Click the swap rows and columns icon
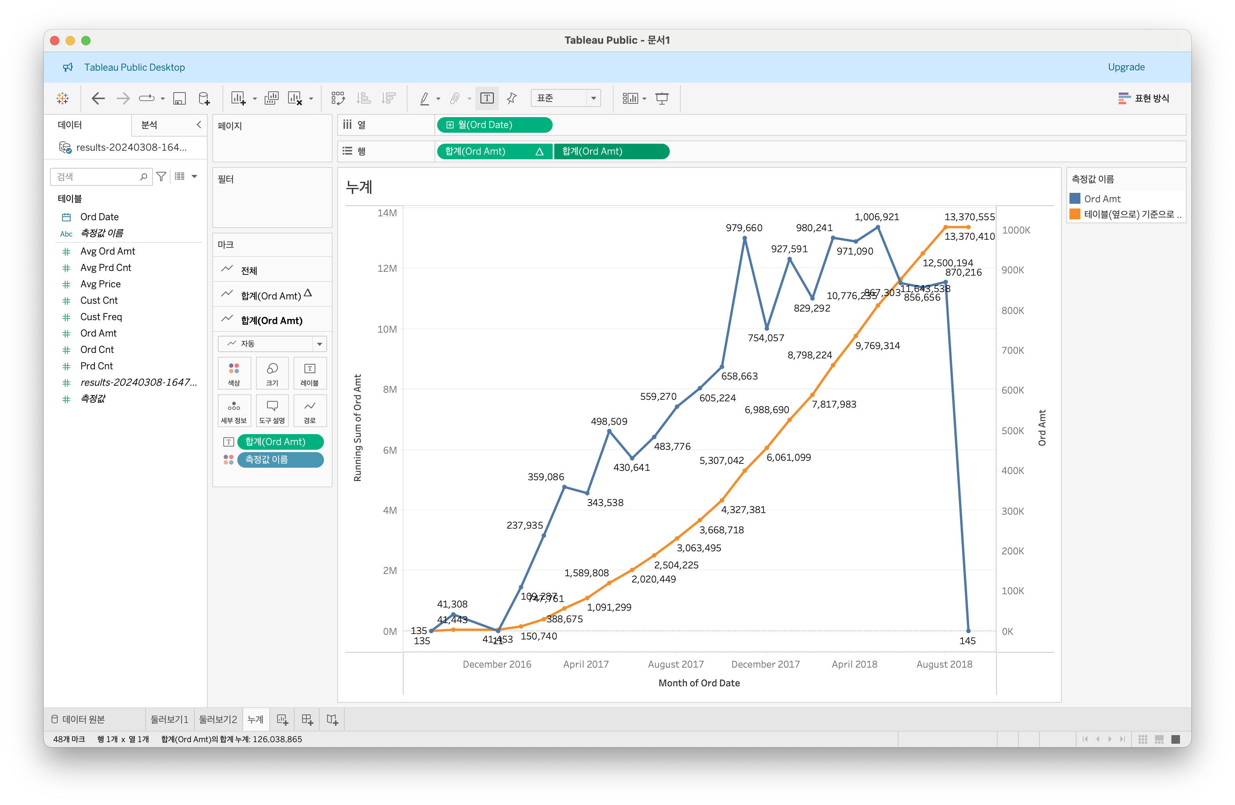 (338, 99)
